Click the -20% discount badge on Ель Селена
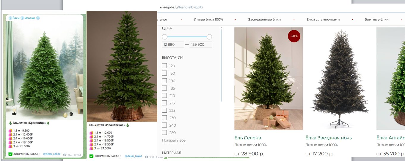 [x=294, y=36]
